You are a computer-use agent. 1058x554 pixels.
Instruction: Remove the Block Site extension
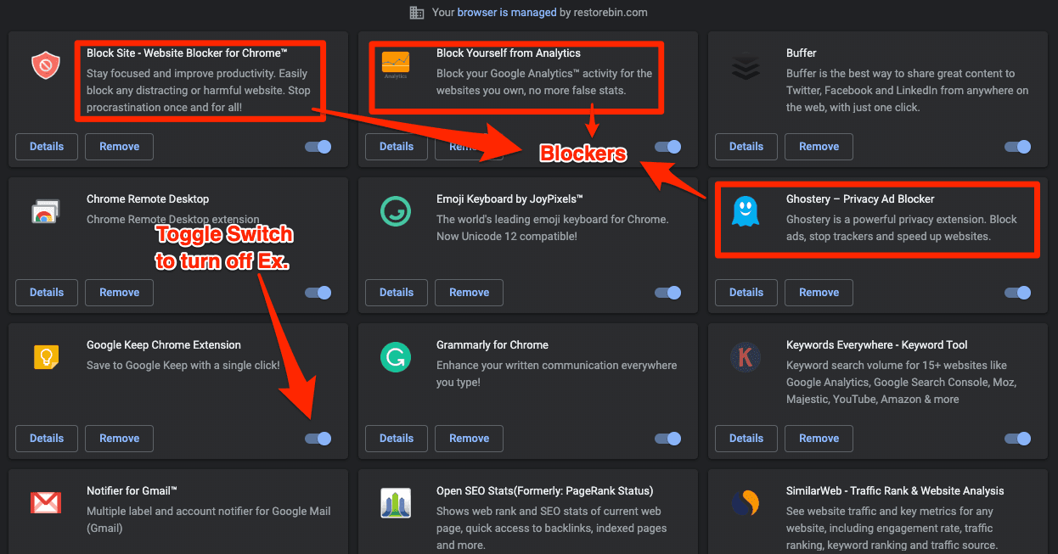point(119,147)
